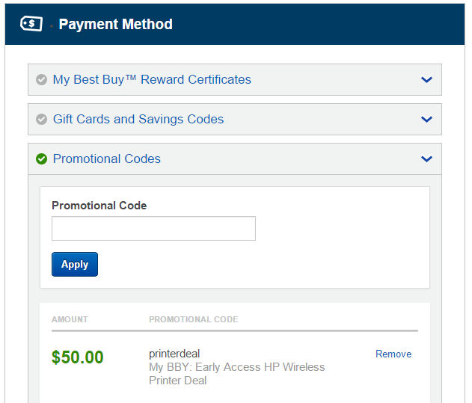
Task: Remove the printerdeal promotional code
Action: [393, 354]
